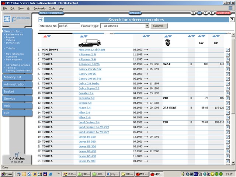Open the 1C taskbar window button
The image size is (236, 177).
pyautogui.click(x=69, y=174)
